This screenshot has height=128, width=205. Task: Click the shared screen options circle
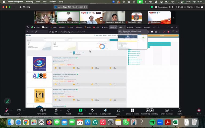point(85,7)
